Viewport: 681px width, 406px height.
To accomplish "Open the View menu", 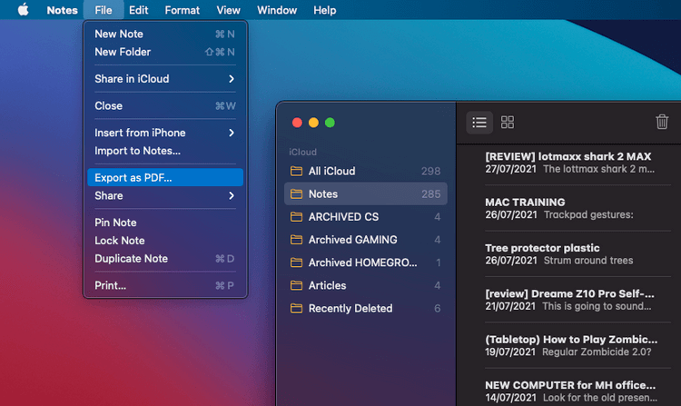I will 229,10.
